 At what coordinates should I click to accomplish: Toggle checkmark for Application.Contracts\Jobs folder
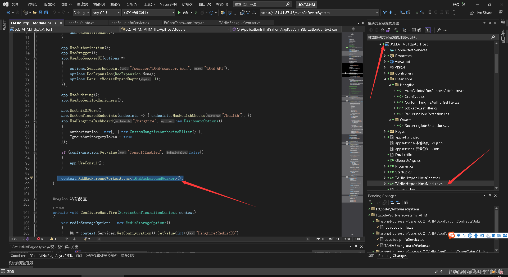[374, 221]
